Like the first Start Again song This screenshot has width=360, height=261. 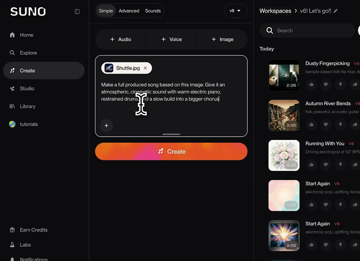point(312,204)
